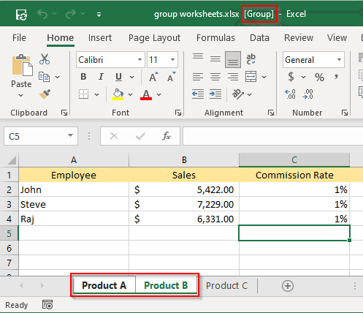Increase the indent

coord(215,94)
